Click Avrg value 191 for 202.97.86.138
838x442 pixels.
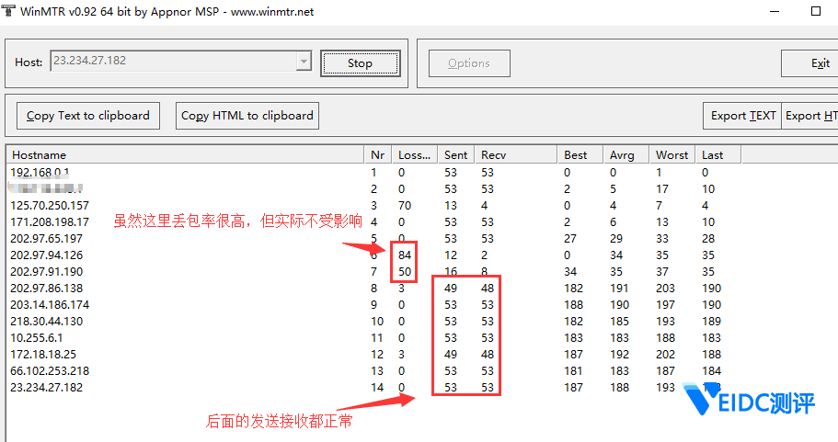[x=619, y=289]
